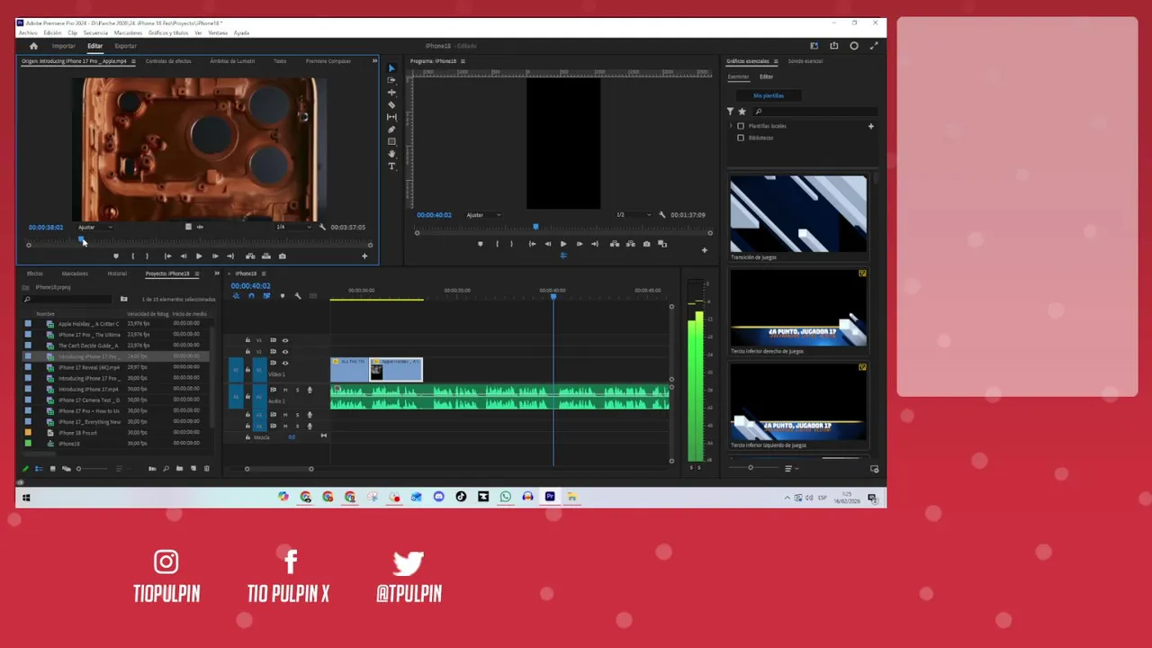Switch to Editar in Essential Graphics

click(x=766, y=76)
